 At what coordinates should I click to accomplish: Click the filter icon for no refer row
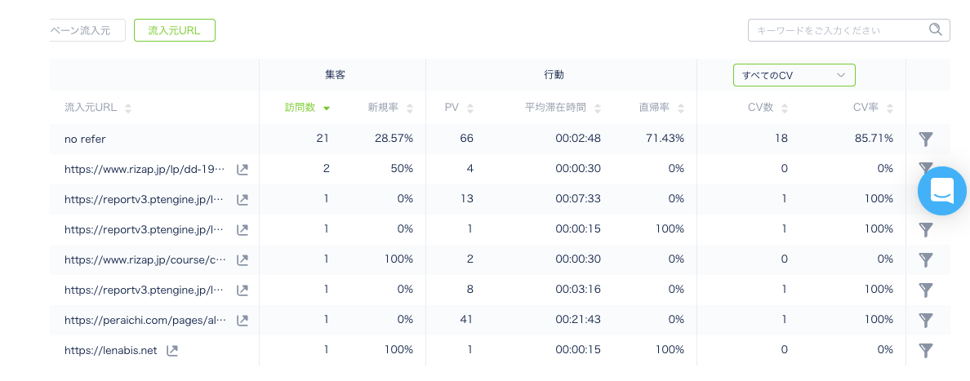click(x=925, y=139)
